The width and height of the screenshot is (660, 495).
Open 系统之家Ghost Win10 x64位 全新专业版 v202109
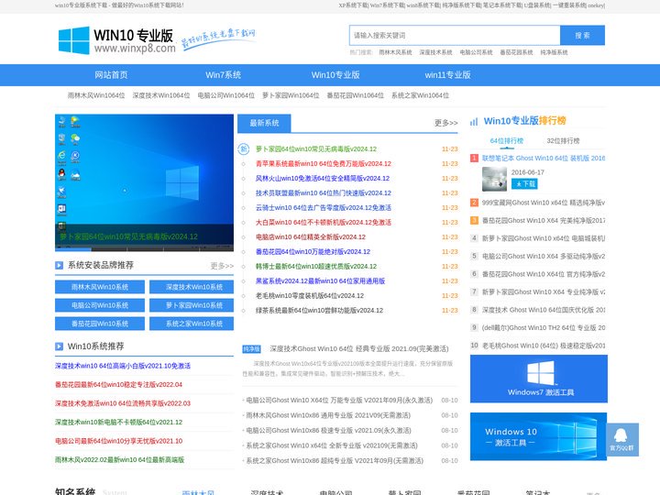(x=332, y=445)
